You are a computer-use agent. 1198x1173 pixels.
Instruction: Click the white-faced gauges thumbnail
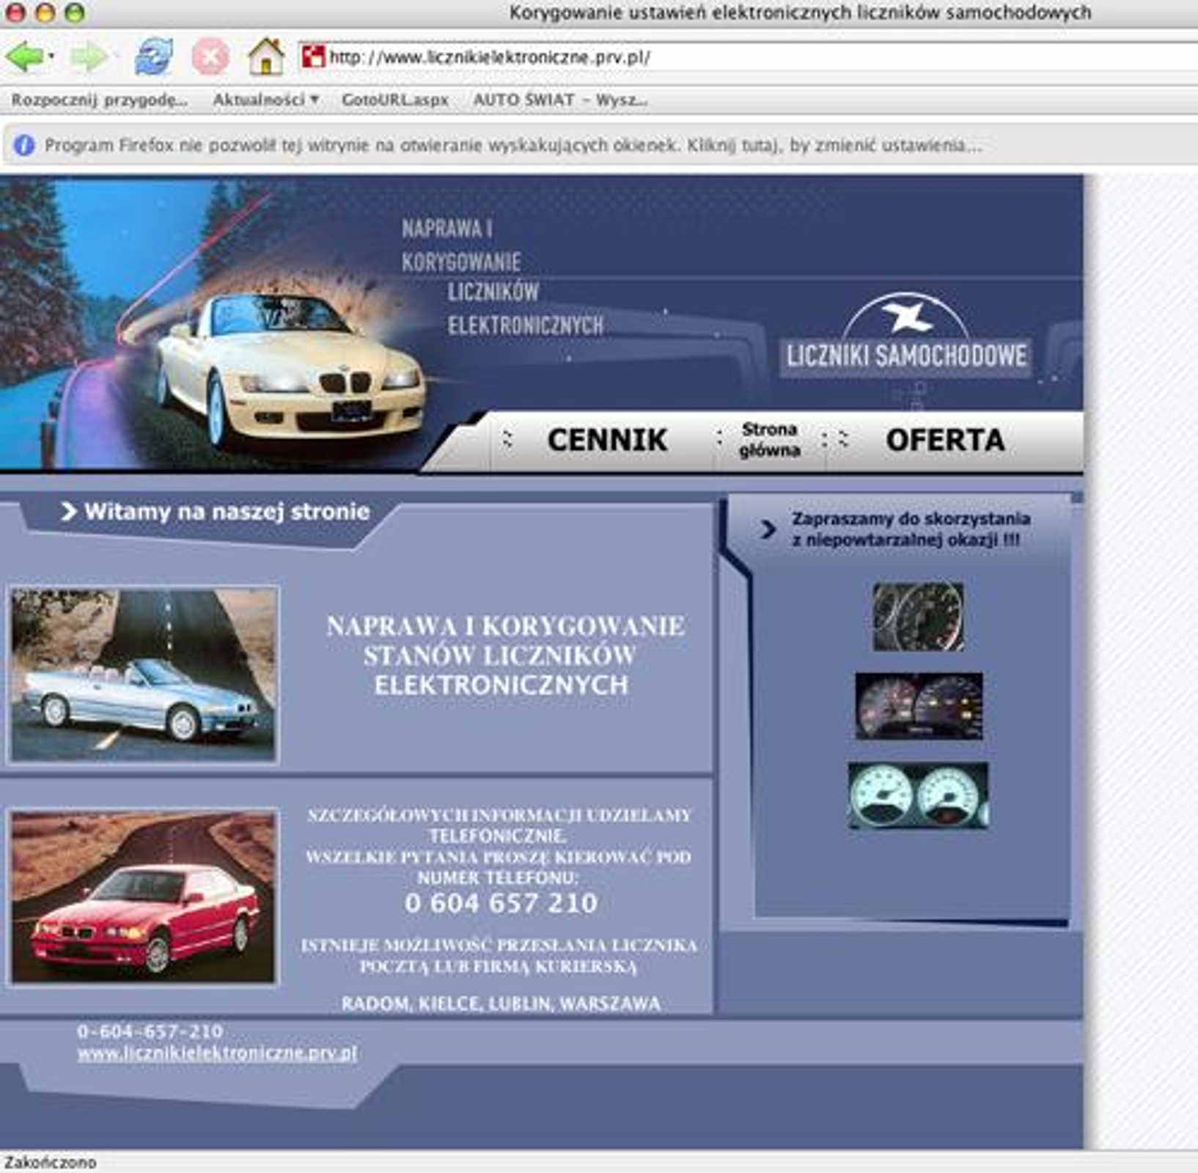pyautogui.click(x=918, y=795)
